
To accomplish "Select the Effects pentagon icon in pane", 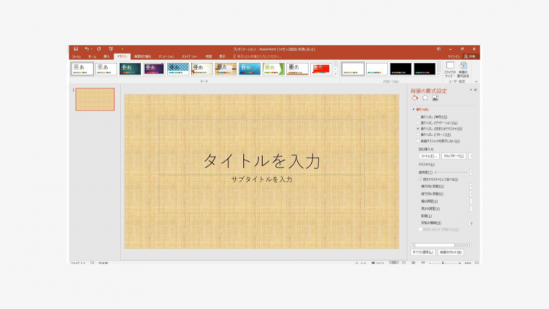I will tap(425, 98).
